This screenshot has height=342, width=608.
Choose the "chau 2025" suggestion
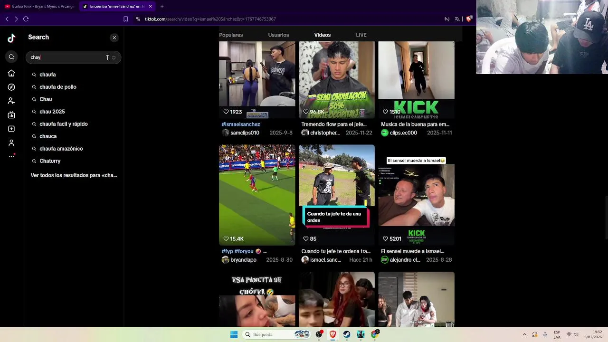pos(52,112)
